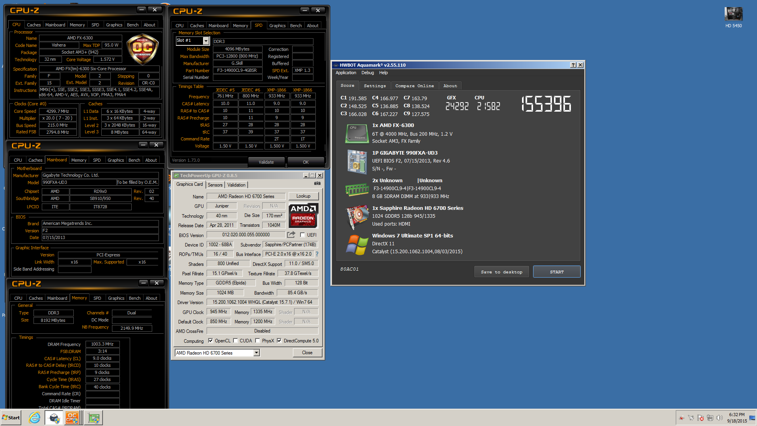Screen dimensions: 757x426
Task: Click the GPU-Z screenshot camera icon
Action: pos(317,183)
